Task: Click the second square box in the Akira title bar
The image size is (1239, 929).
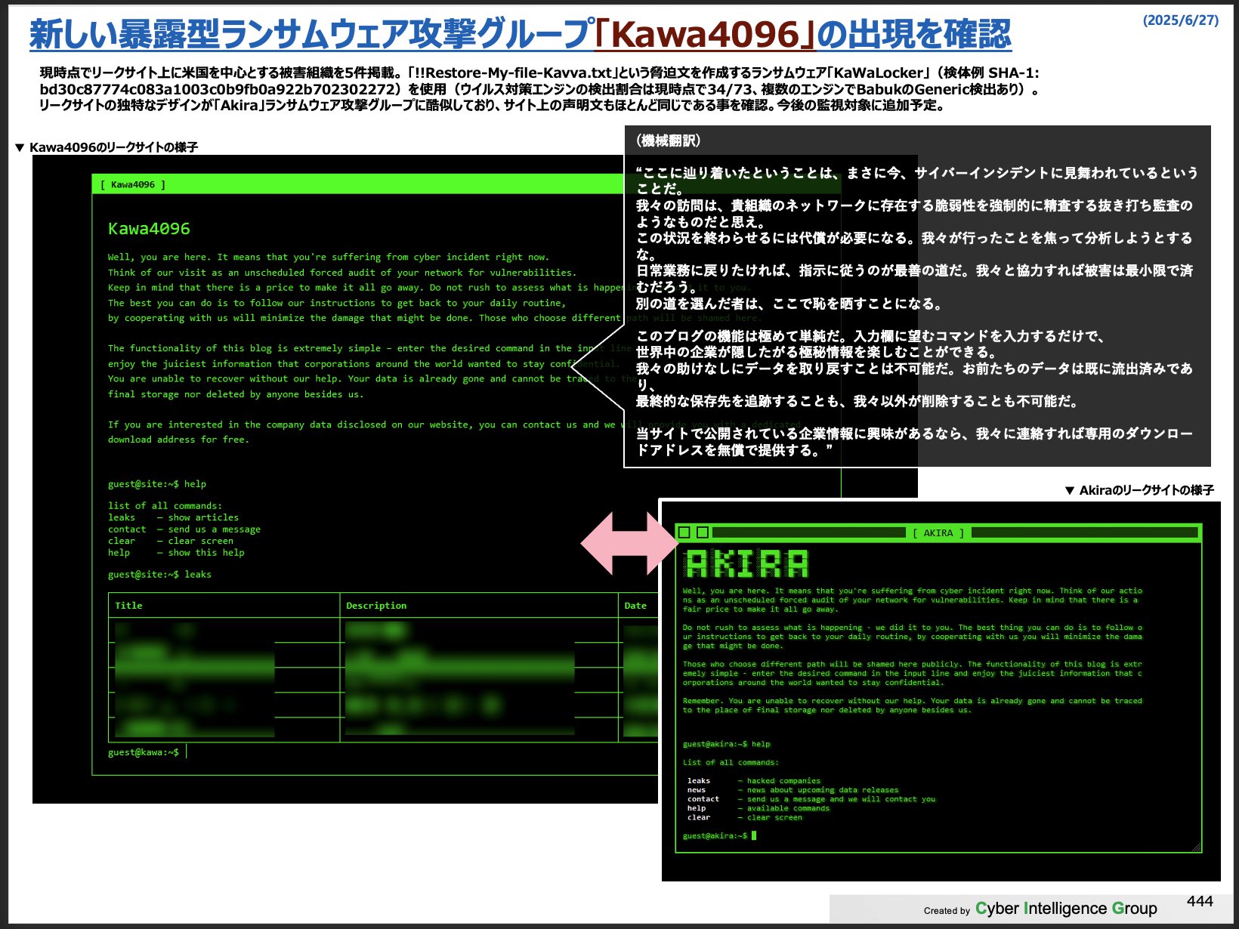Action: 703,532
